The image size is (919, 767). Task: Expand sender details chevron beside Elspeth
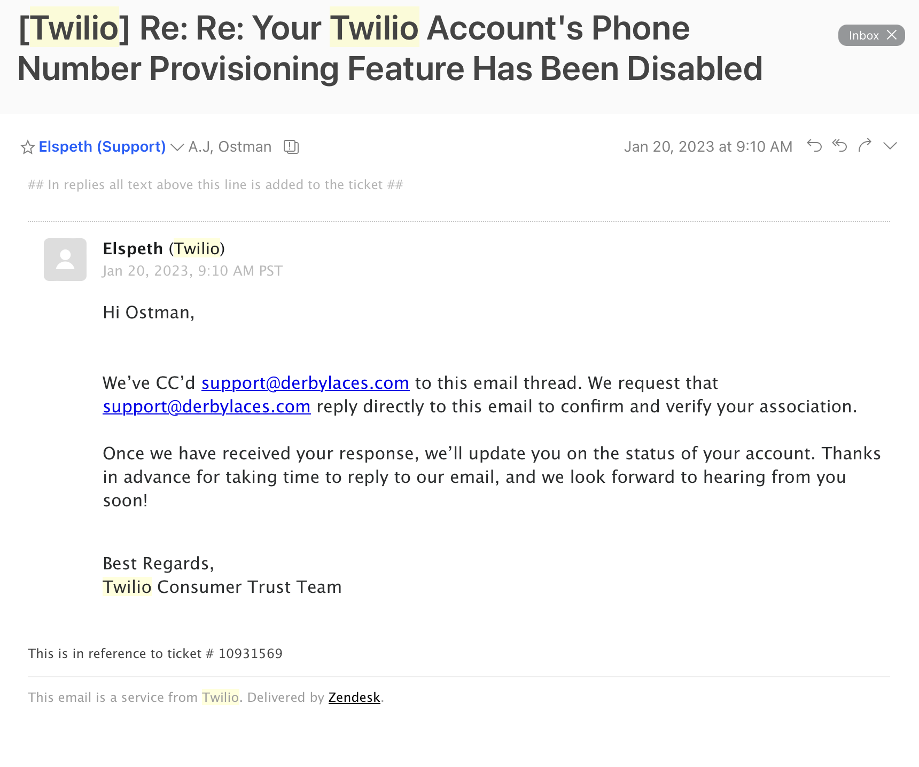point(177,147)
